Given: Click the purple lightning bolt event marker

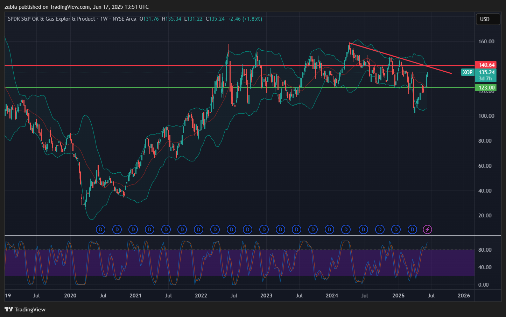Looking at the screenshot, I should [x=427, y=230].
